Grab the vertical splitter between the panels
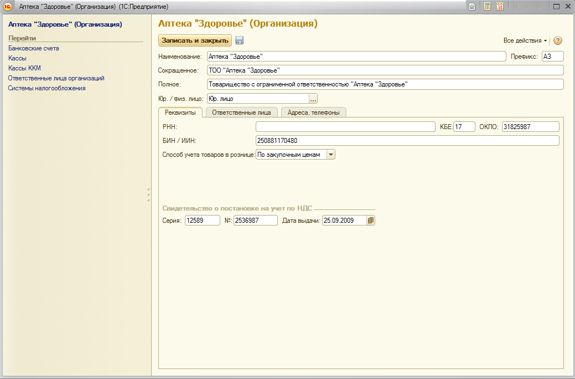 coord(149,195)
